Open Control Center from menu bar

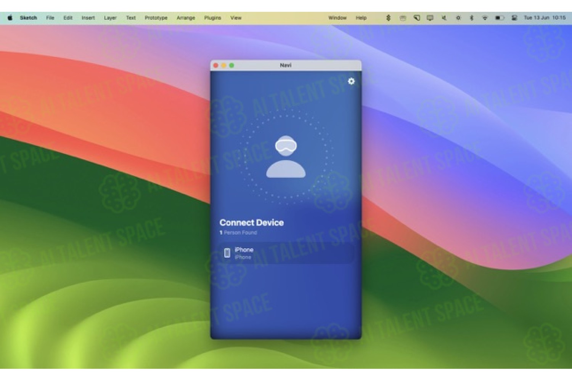coord(514,18)
